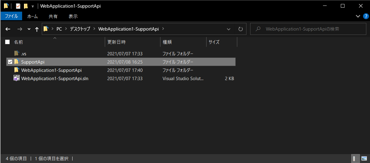Uncheck the SupportApi folder checkbox

[10, 62]
